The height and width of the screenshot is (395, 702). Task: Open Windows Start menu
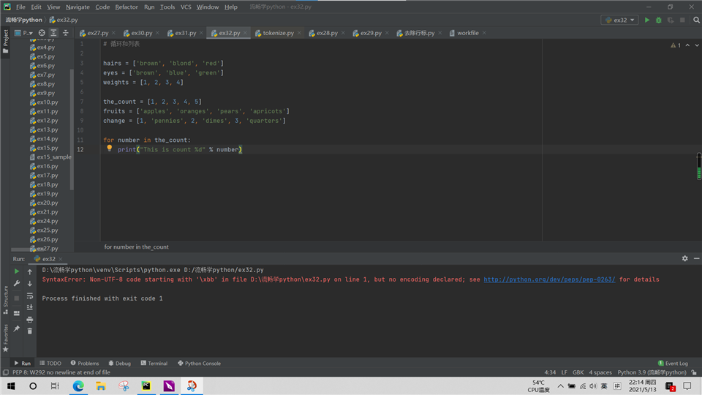(11, 385)
